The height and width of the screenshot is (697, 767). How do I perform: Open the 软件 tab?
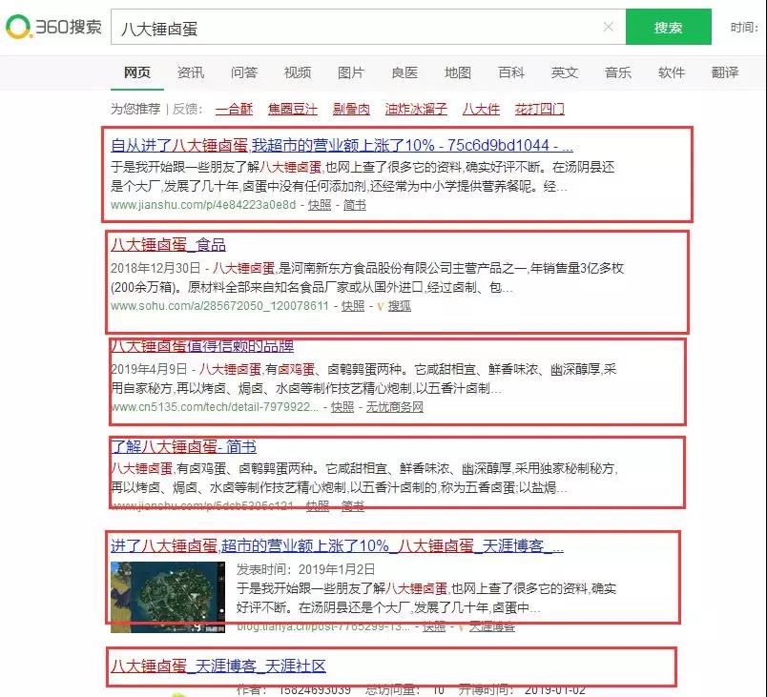[x=672, y=72]
